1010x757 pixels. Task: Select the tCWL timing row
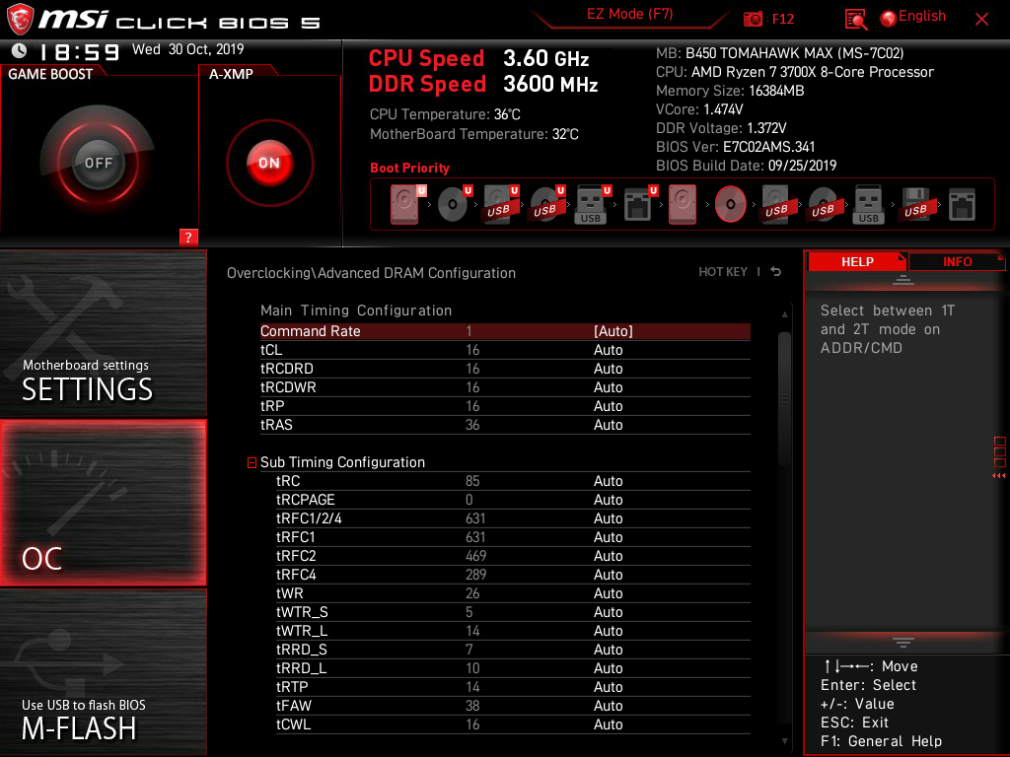(x=513, y=724)
